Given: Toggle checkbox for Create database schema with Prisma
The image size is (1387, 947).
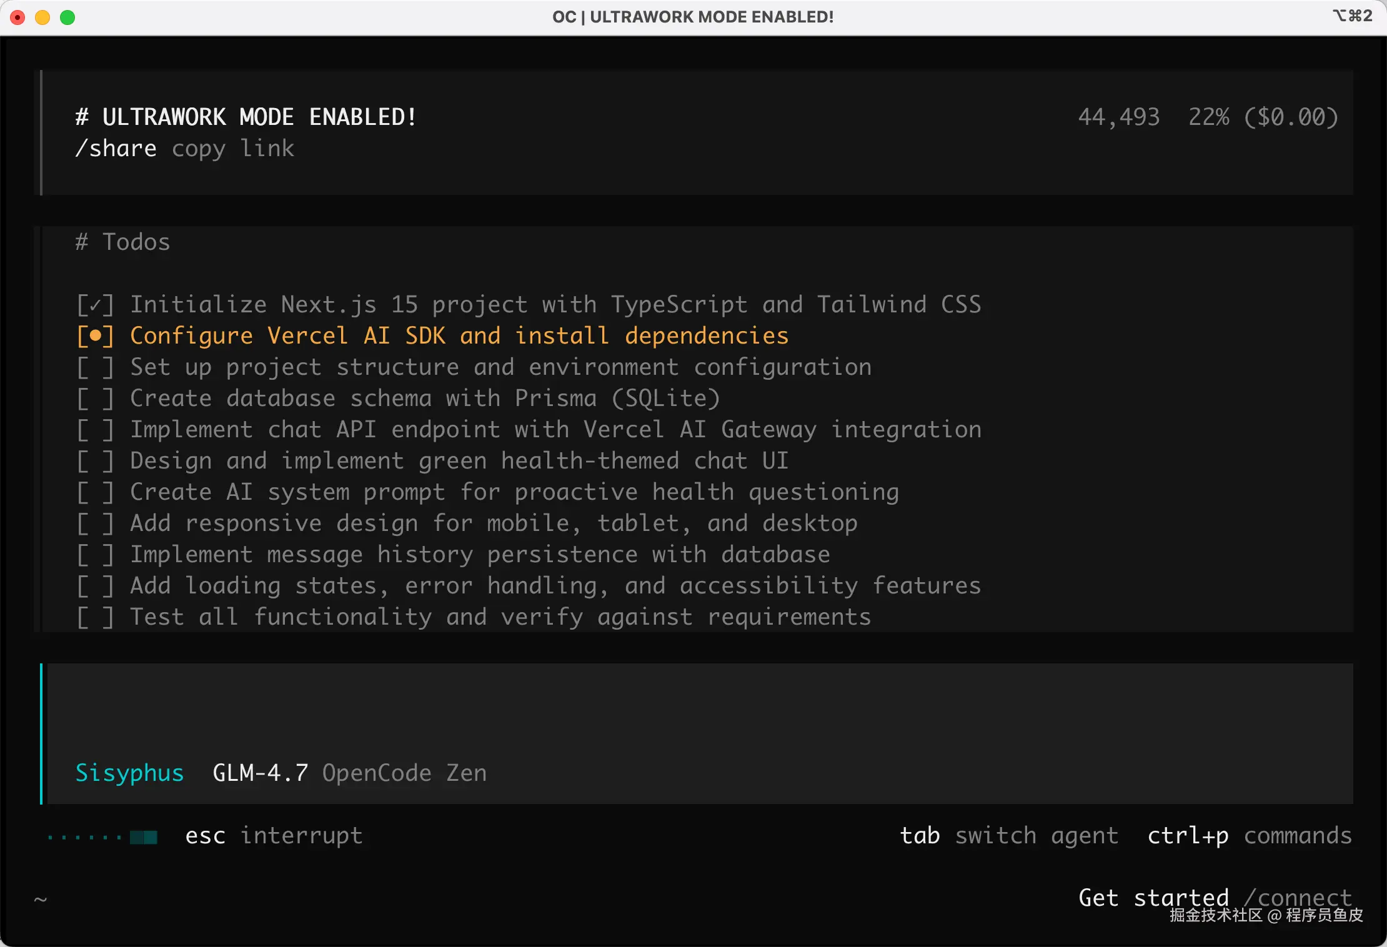Looking at the screenshot, I should pos(95,399).
